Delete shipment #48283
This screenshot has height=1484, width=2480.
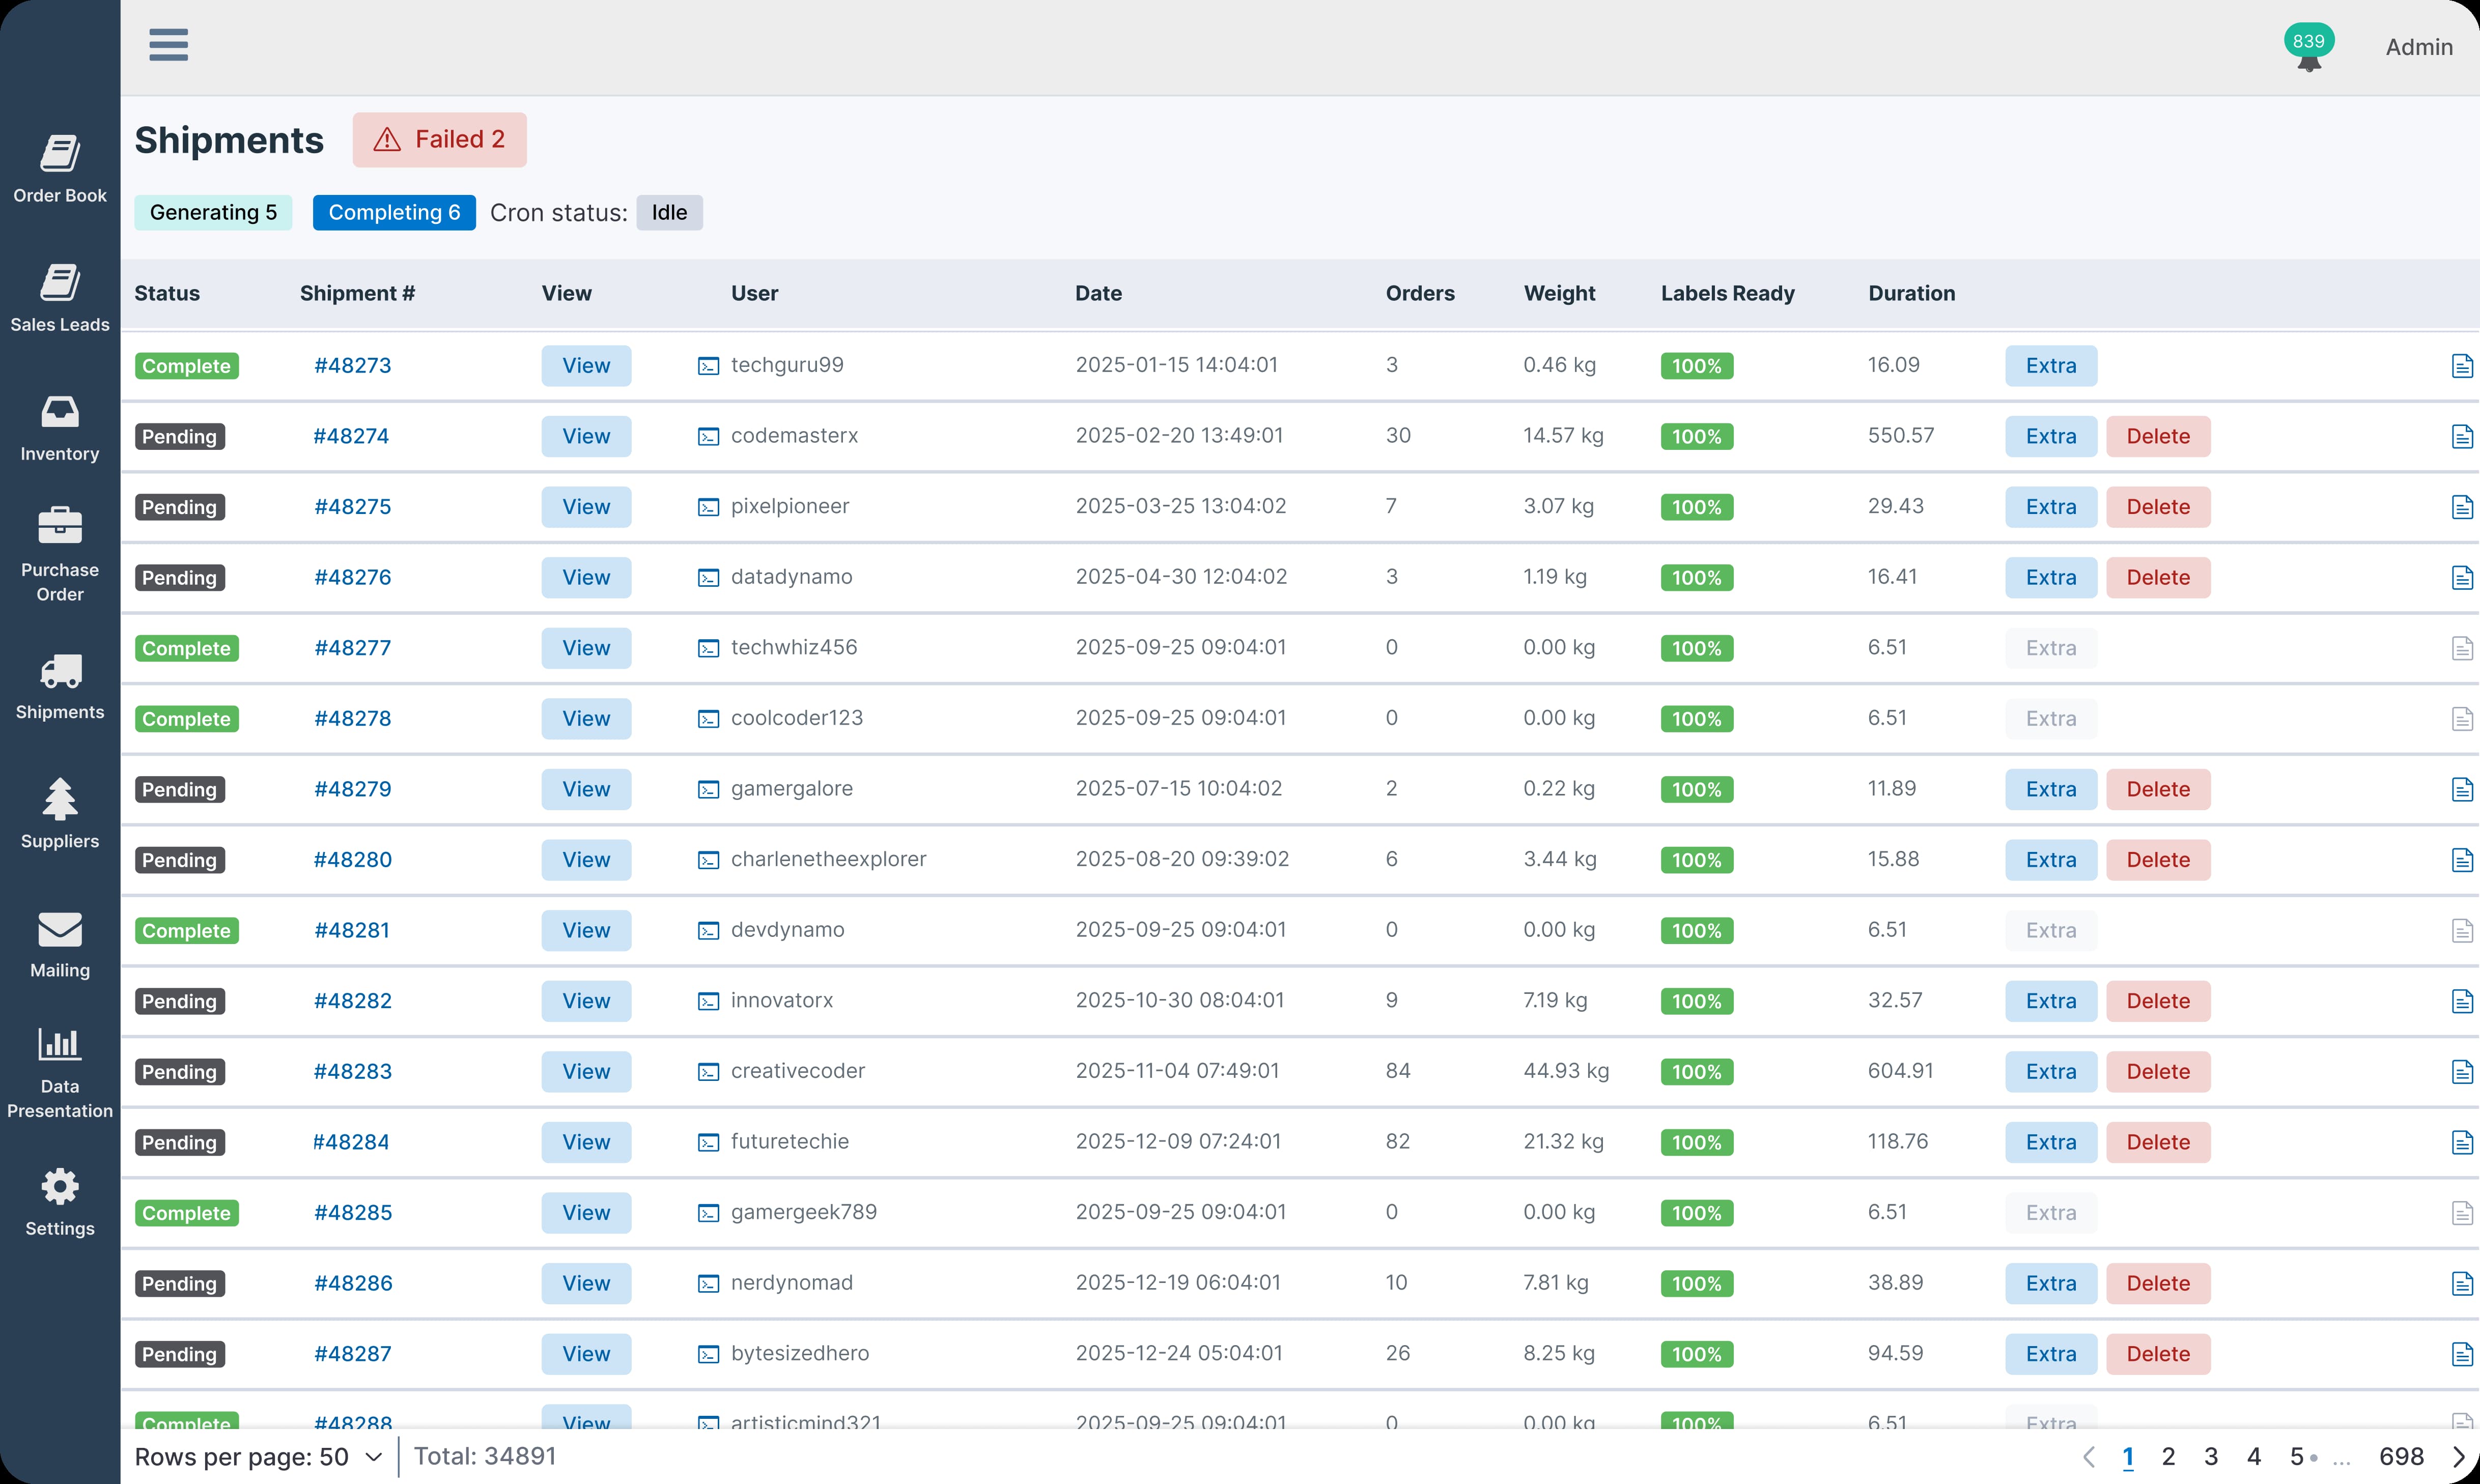pos(2157,1071)
